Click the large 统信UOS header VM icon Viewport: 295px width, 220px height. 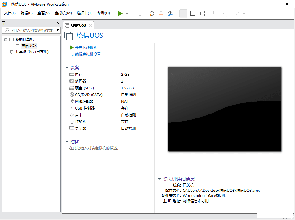click(69, 36)
